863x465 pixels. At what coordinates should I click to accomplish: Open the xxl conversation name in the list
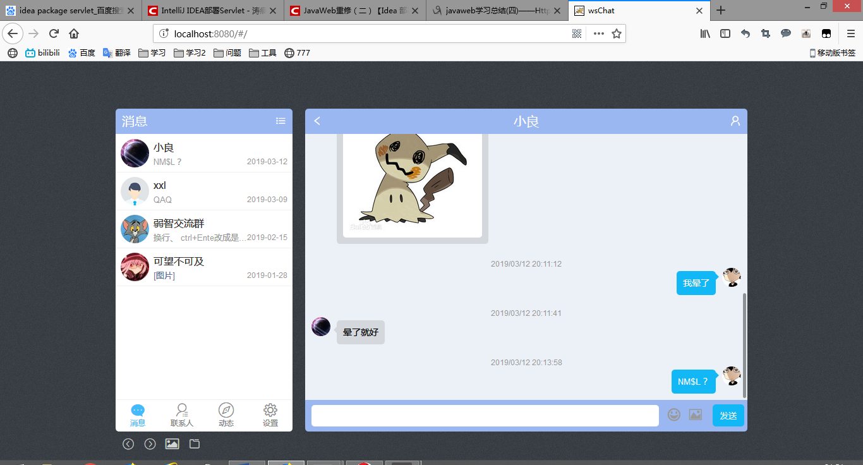click(160, 185)
